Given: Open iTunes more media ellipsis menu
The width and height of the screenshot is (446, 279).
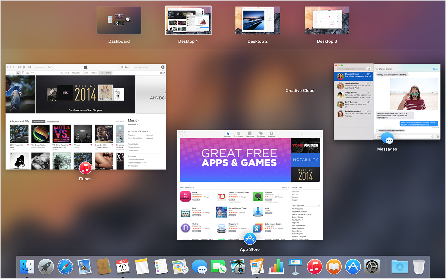Looking at the screenshot, I should (x=33, y=73).
